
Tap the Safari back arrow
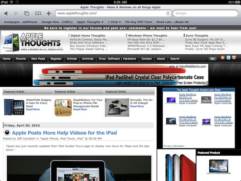pos(6,13)
